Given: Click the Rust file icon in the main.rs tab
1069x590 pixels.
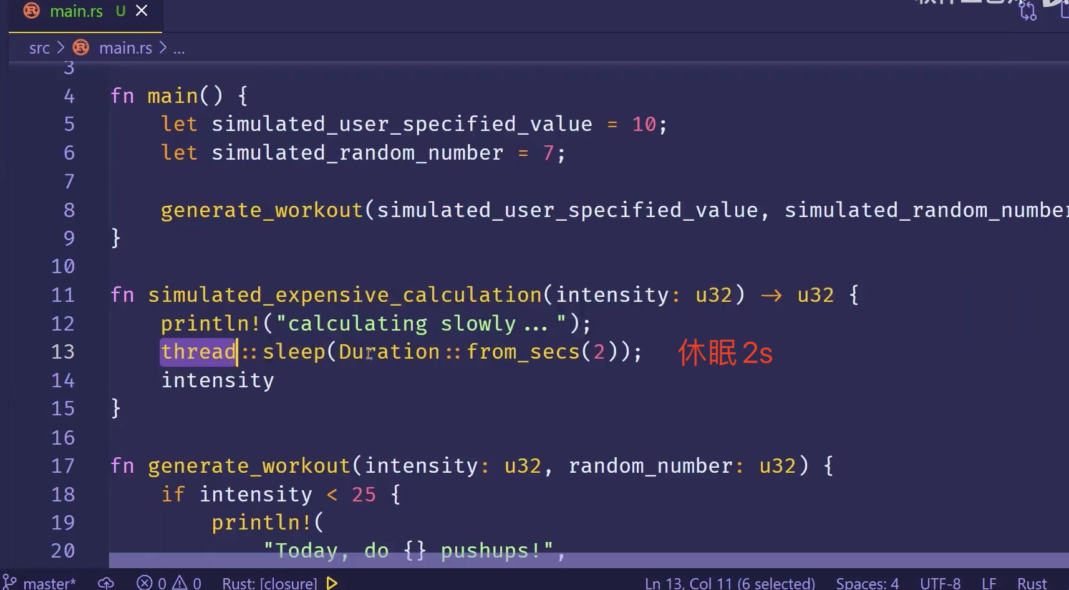Looking at the screenshot, I should click(31, 11).
